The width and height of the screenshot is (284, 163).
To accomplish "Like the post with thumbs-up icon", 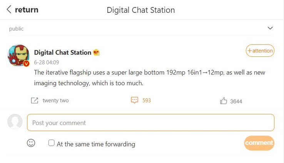I will click(224, 101).
